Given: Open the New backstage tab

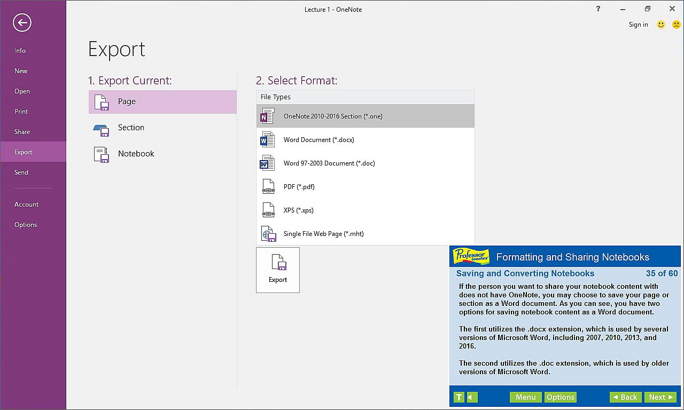Looking at the screenshot, I should tap(33, 71).
